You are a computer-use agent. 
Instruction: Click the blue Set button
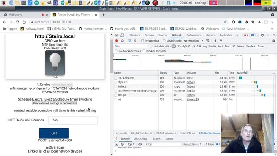[x=54, y=133]
